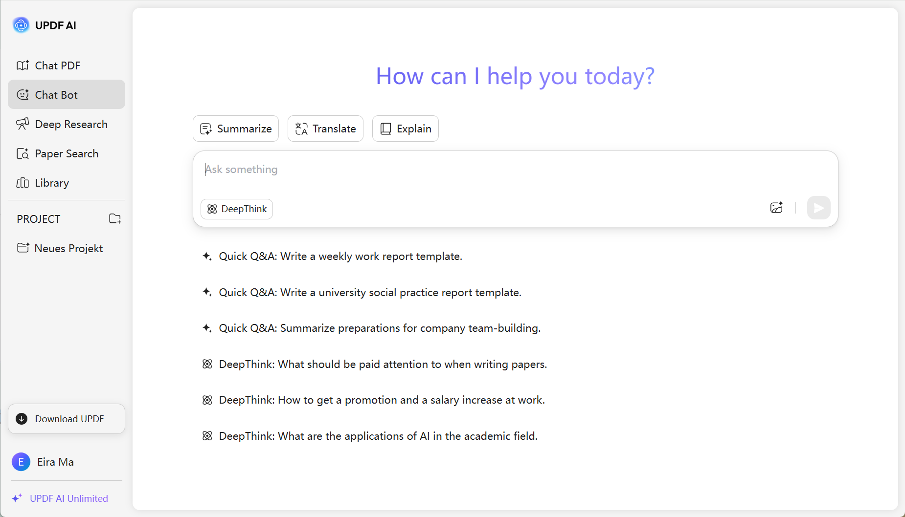Click the new project folder icon

point(115,218)
